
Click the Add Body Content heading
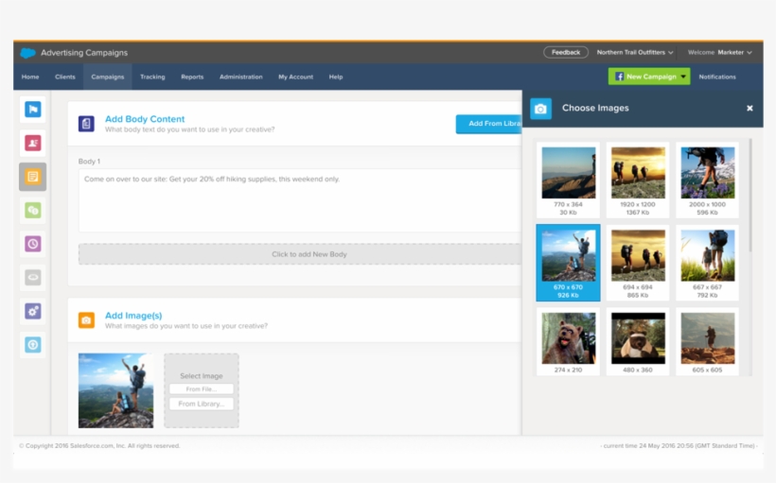[x=145, y=119]
